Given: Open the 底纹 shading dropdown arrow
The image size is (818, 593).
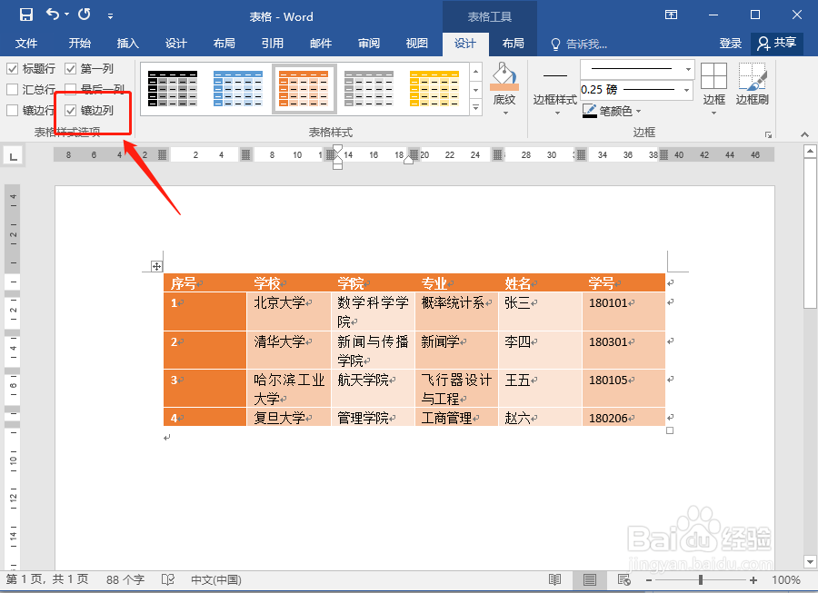Looking at the screenshot, I should [505, 113].
